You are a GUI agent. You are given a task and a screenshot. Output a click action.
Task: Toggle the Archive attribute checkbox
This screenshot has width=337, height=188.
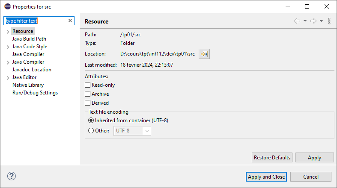pos(88,94)
